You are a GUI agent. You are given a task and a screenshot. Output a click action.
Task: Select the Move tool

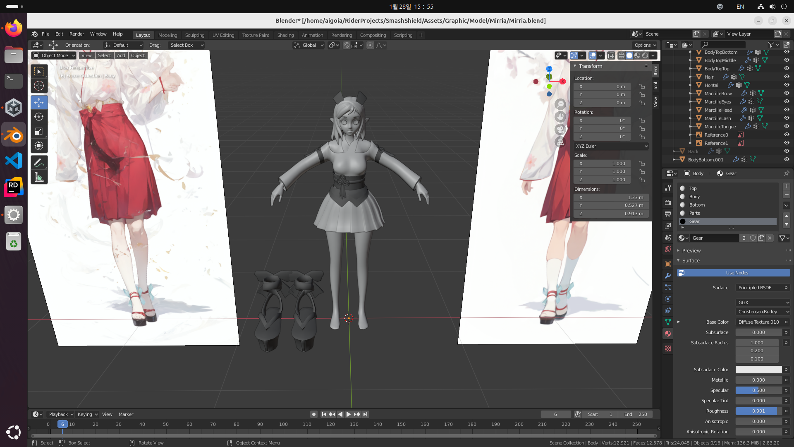(39, 103)
